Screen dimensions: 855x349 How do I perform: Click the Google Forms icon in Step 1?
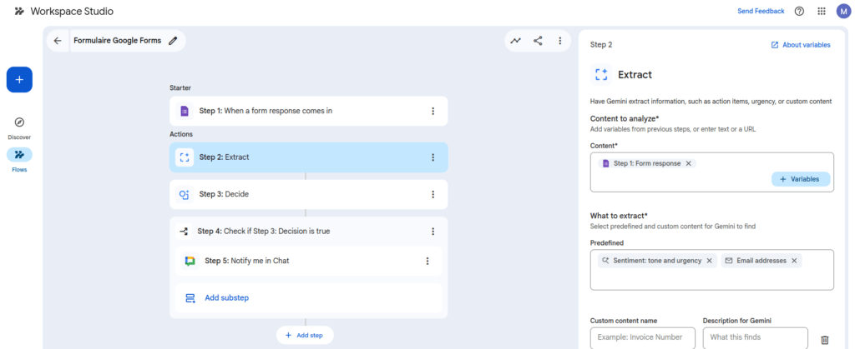185,111
